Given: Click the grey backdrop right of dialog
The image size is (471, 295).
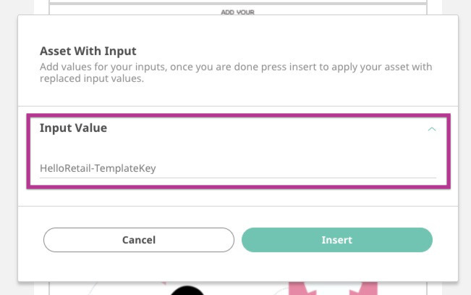Looking at the screenshot, I should [464, 145].
